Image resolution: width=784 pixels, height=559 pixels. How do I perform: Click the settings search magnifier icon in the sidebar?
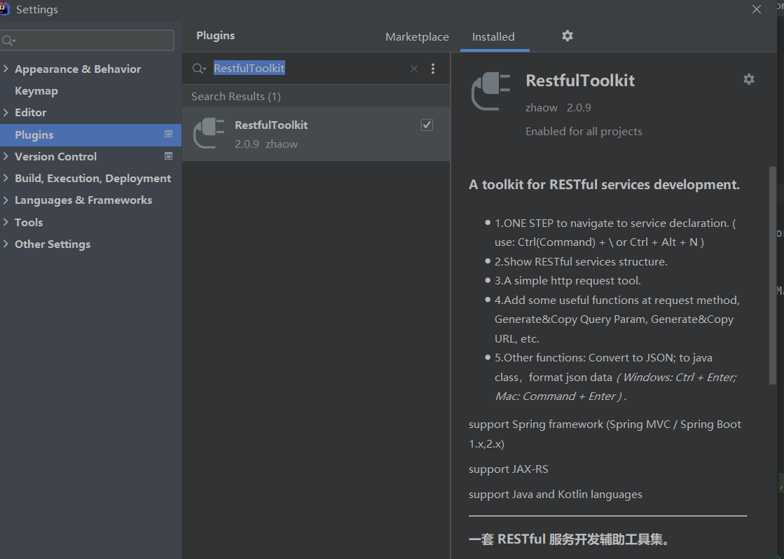pyautogui.click(x=8, y=41)
